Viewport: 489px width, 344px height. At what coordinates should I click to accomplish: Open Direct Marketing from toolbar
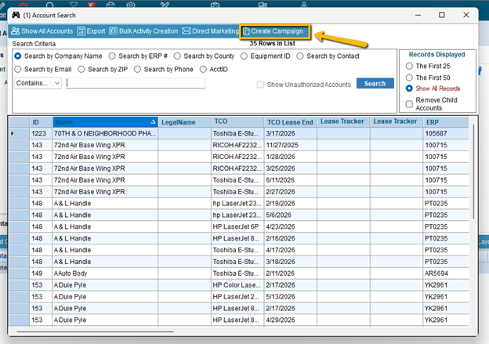211,31
